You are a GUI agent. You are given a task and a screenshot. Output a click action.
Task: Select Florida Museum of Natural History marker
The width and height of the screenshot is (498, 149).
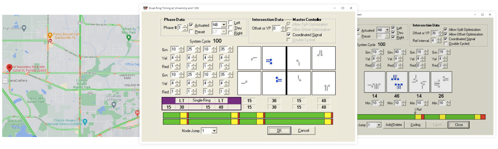pyautogui.click(x=85, y=122)
